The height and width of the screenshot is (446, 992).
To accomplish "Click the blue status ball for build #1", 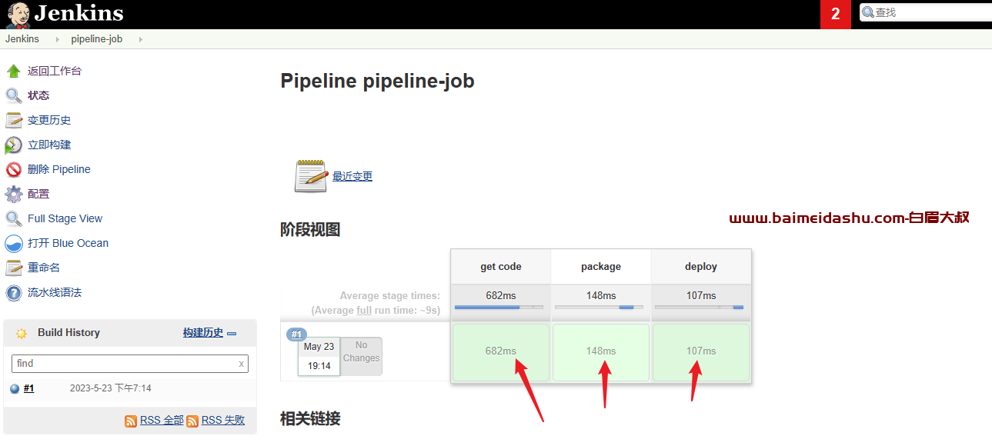I will pos(15,388).
